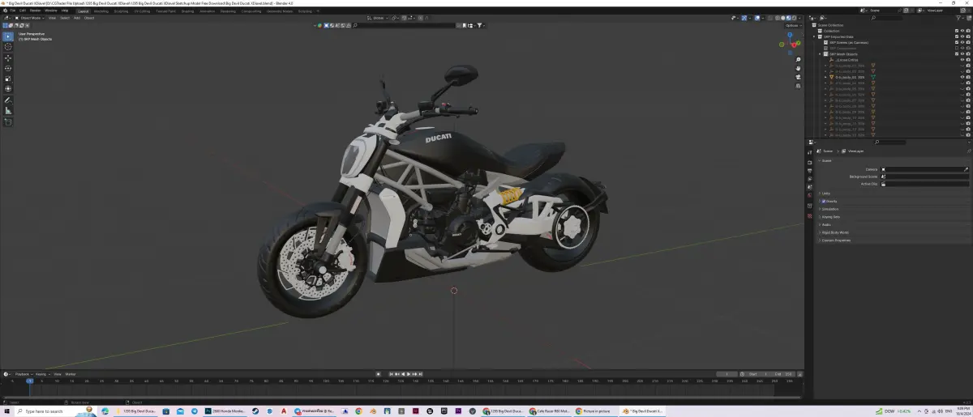Select the Transform tool

[x=8, y=90]
